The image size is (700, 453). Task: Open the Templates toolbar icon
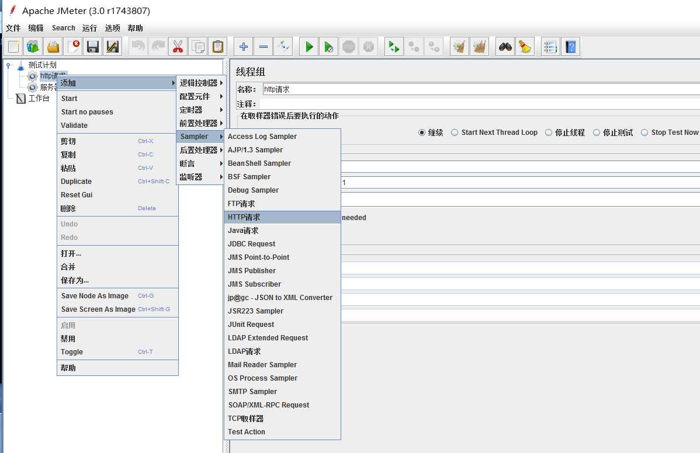[x=33, y=47]
